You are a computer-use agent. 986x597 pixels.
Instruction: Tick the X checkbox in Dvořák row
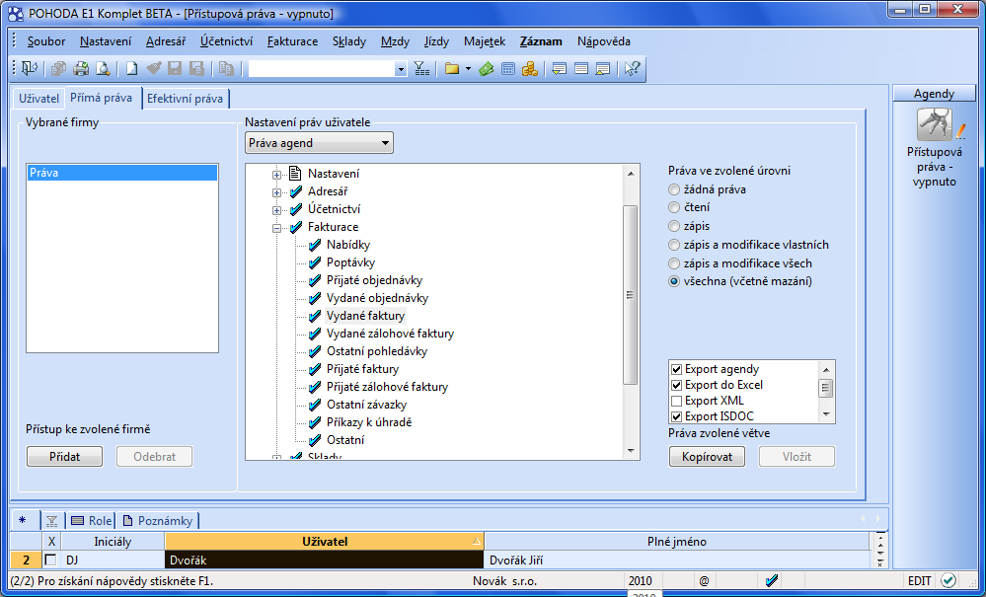[x=51, y=560]
